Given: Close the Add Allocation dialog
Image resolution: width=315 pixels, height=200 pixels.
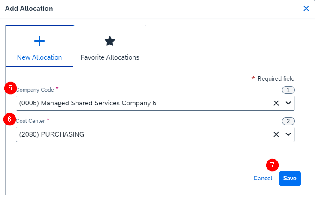Looking at the screenshot, I should pyautogui.click(x=306, y=9).
